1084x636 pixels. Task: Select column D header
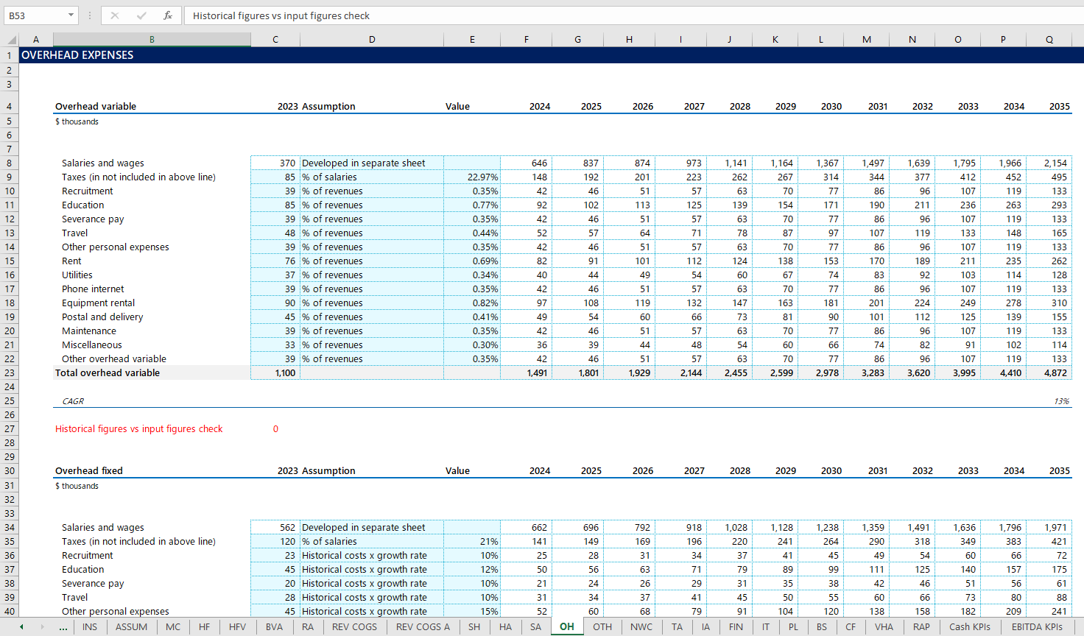point(372,40)
